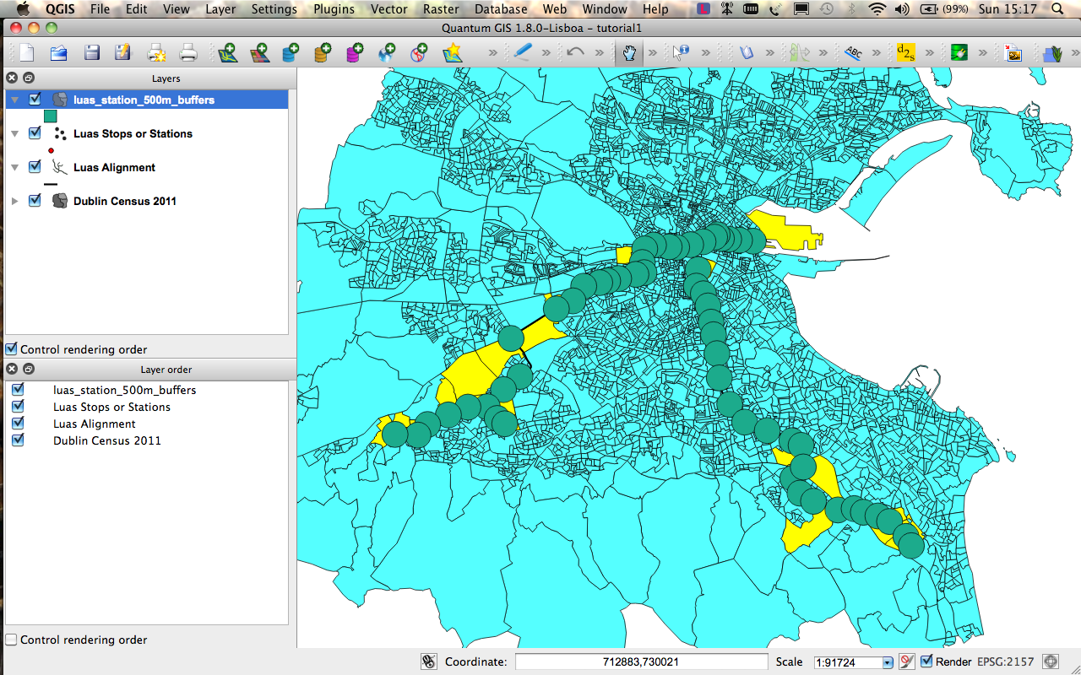Click the stop map rendering icon
Image resolution: width=1081 pixels, height=675 pixels.
[x=907, y=661]
